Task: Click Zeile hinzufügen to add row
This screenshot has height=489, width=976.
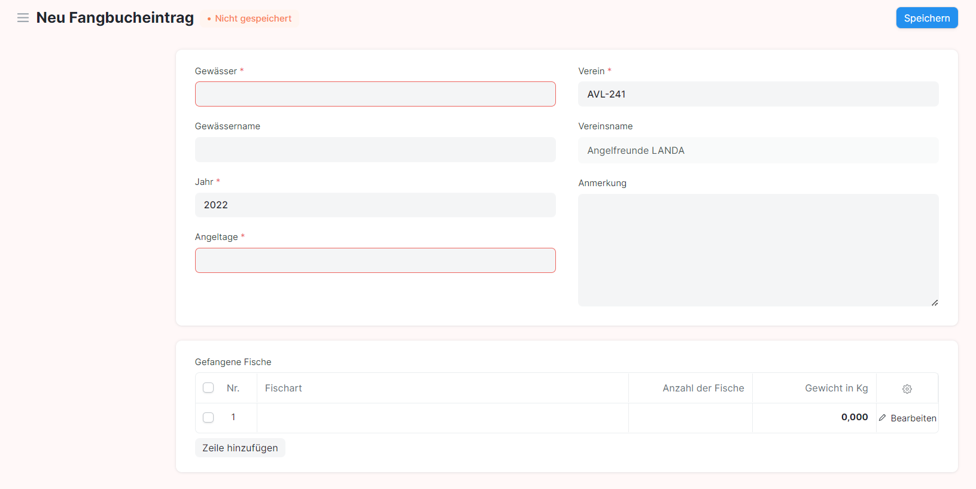Action: tap(240, 448)
